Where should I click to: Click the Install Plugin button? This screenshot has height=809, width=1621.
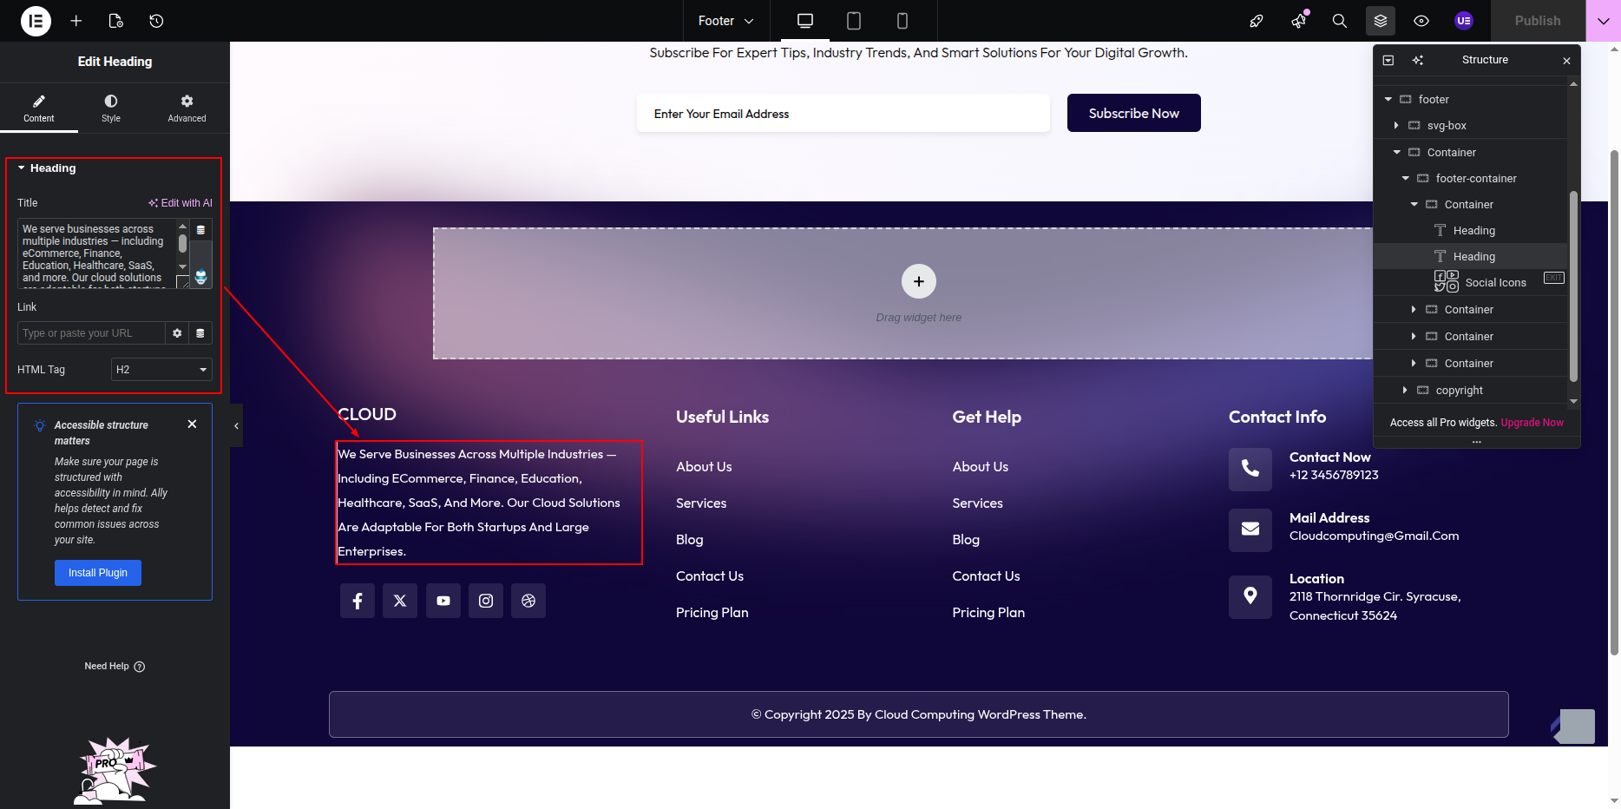click(x=98, y=573)
